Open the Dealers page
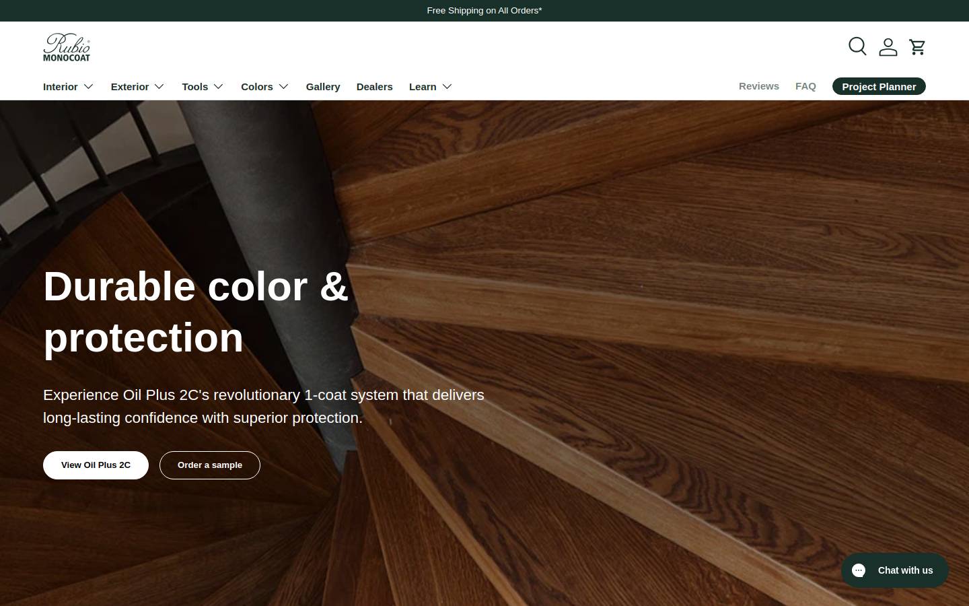 [x=375, y=86]
